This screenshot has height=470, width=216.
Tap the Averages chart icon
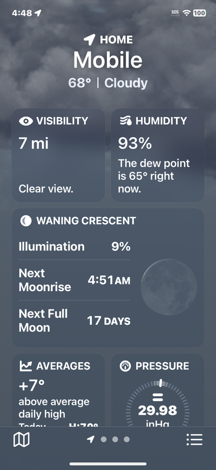click(x=26, y=366)
